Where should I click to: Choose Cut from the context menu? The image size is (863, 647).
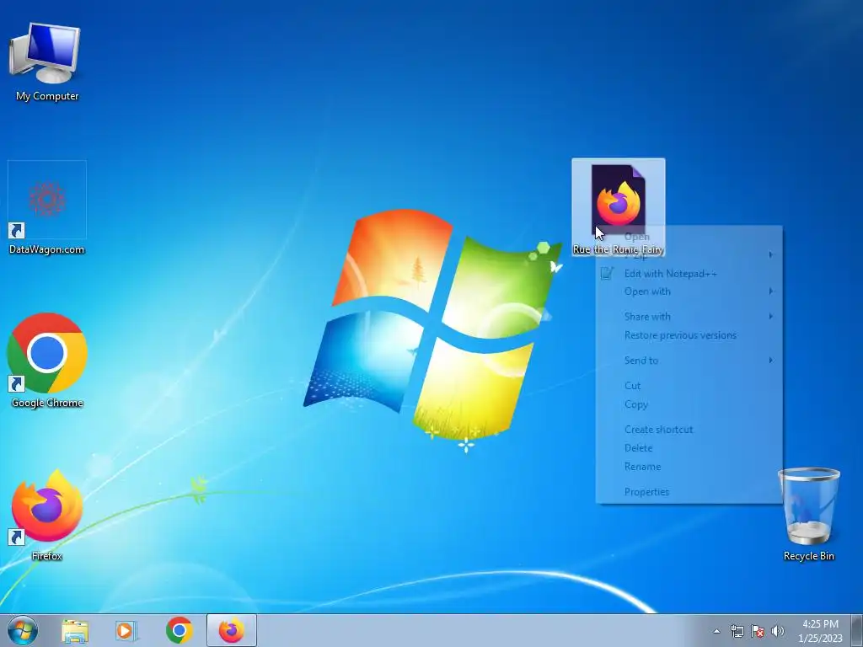689,386
